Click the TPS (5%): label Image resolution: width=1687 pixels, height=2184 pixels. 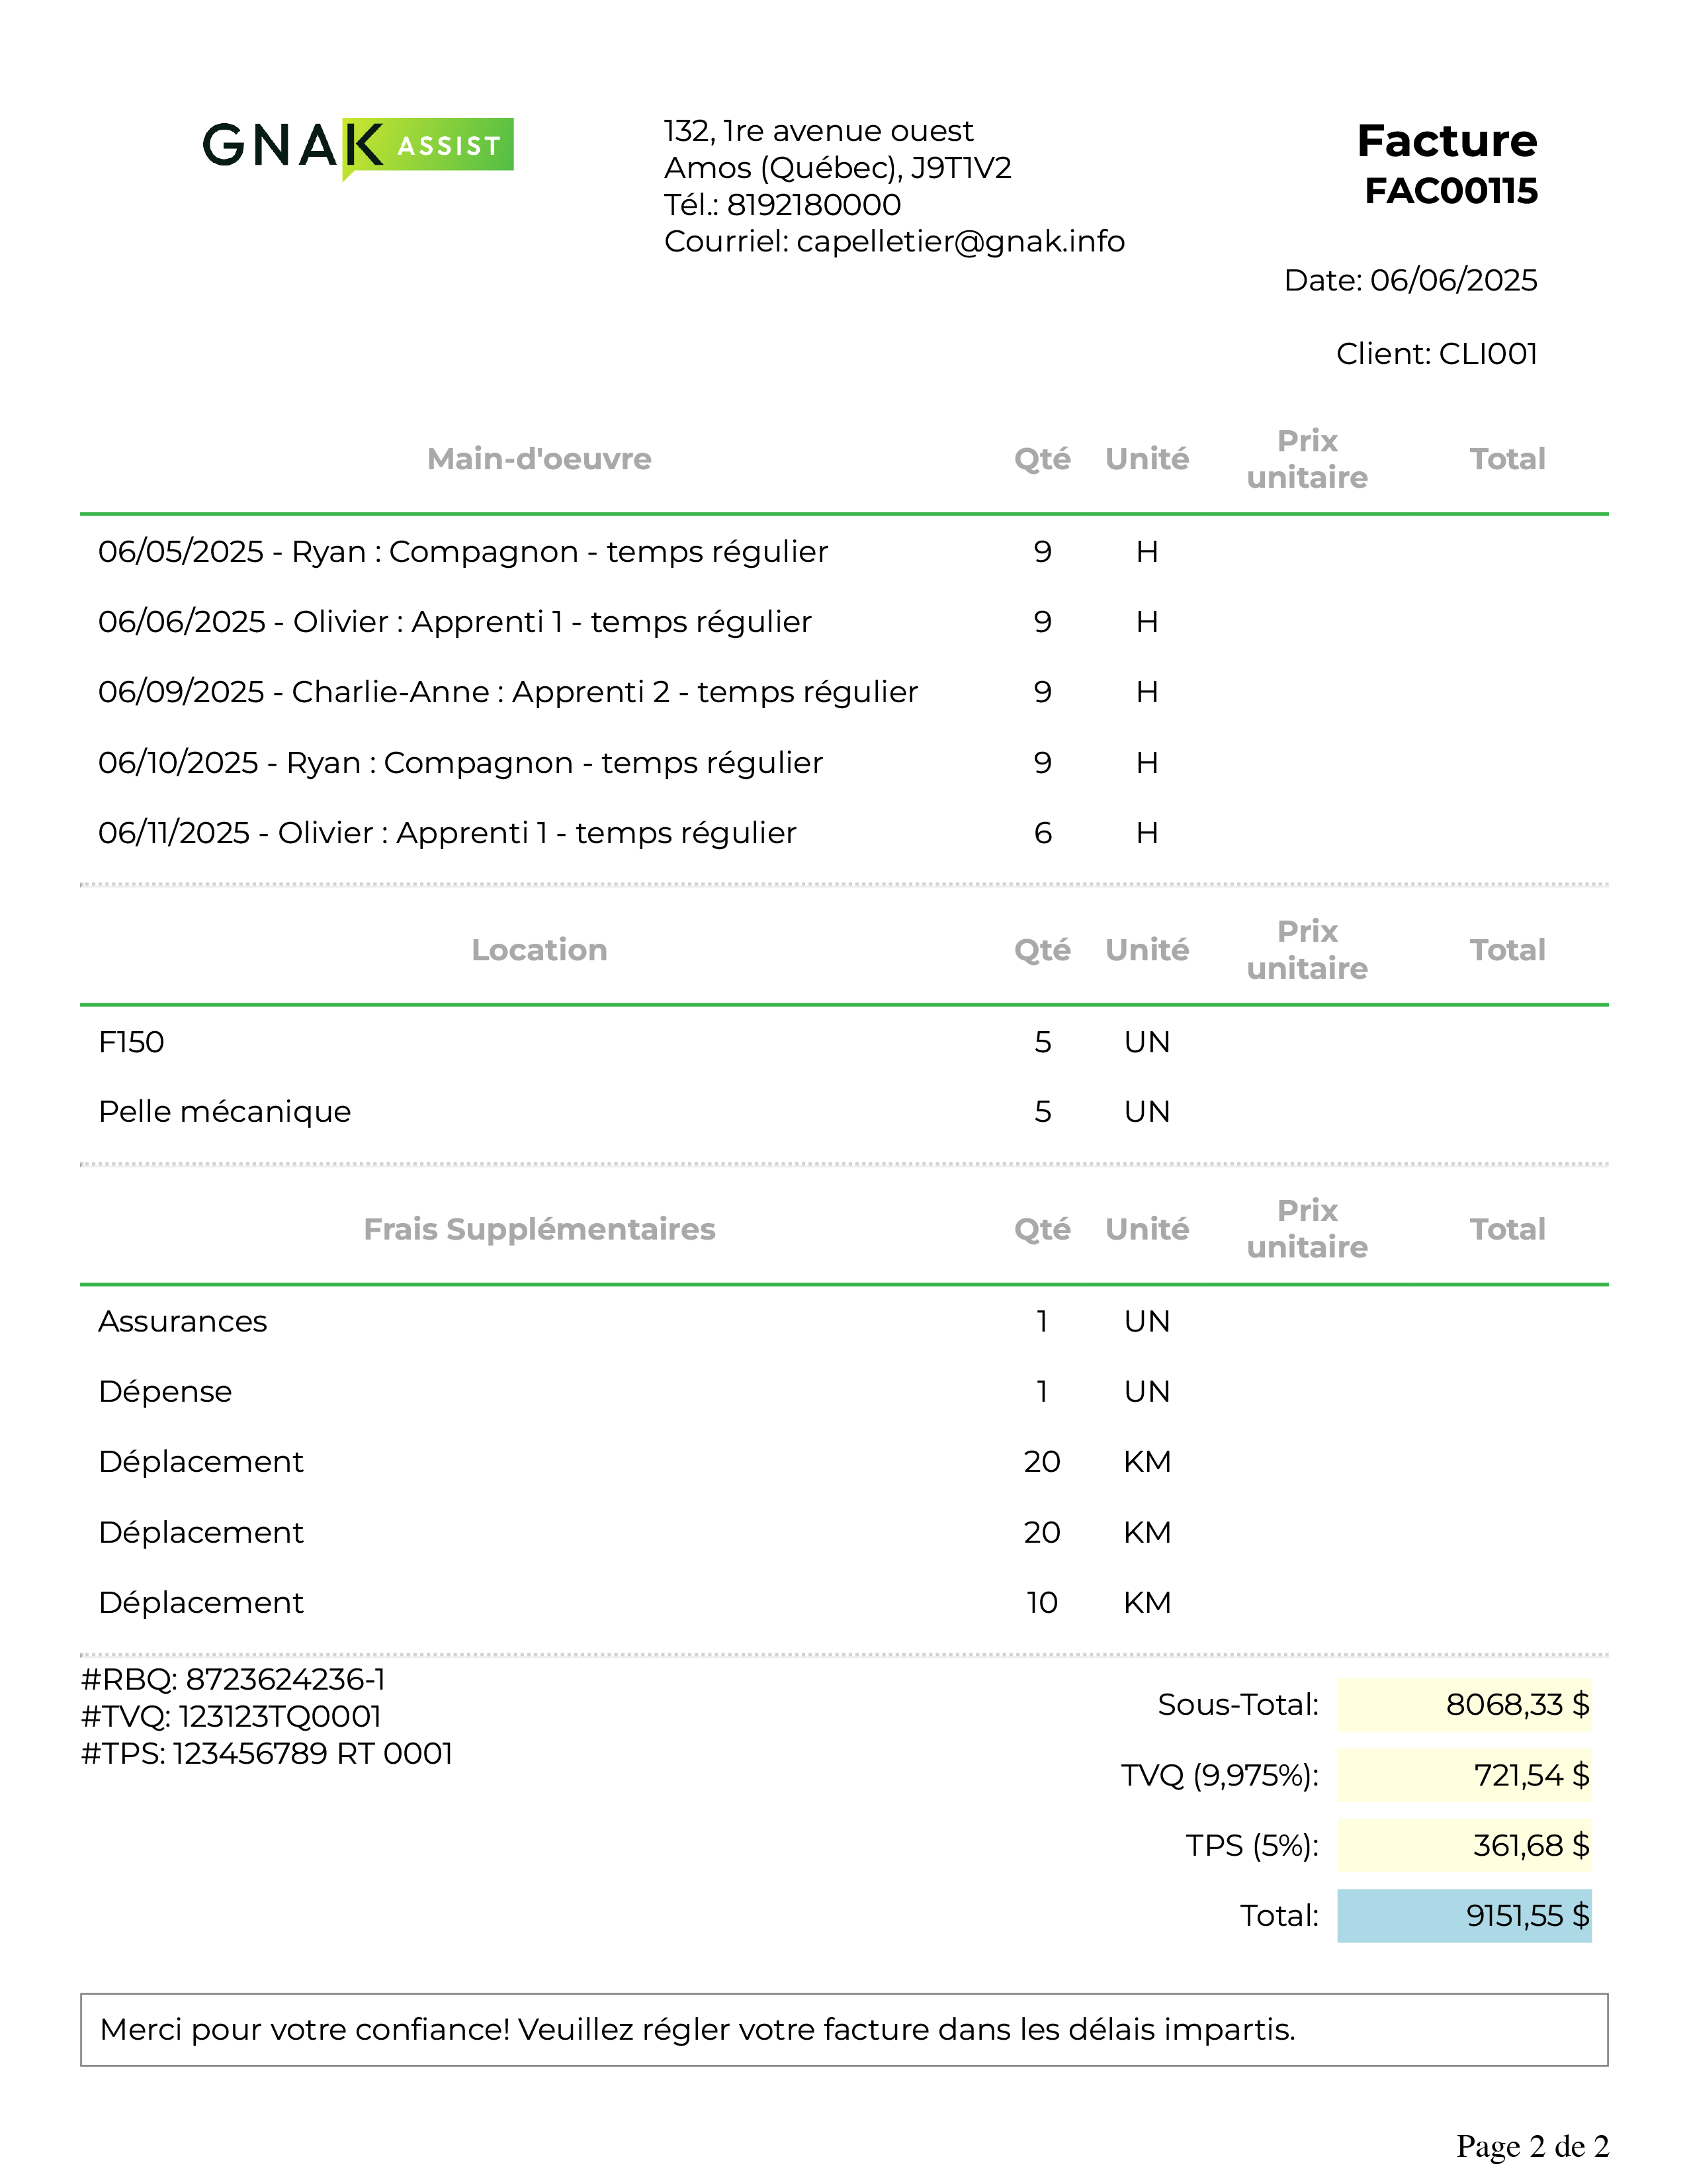tap(1252, 1845)
